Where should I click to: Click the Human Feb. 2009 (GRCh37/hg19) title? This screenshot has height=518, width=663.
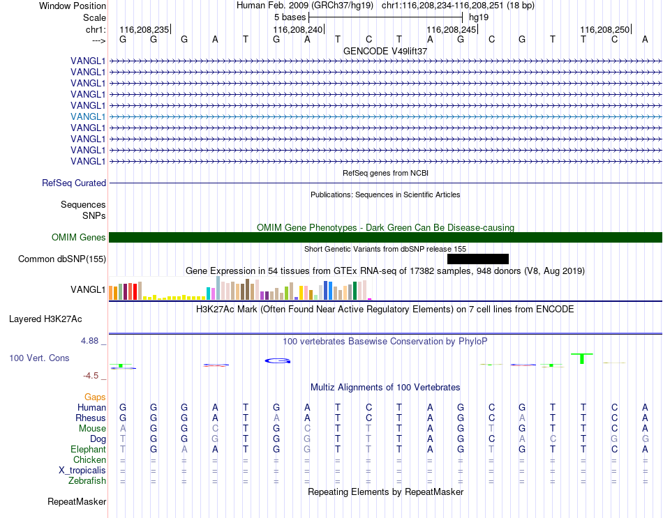[305, 6]
